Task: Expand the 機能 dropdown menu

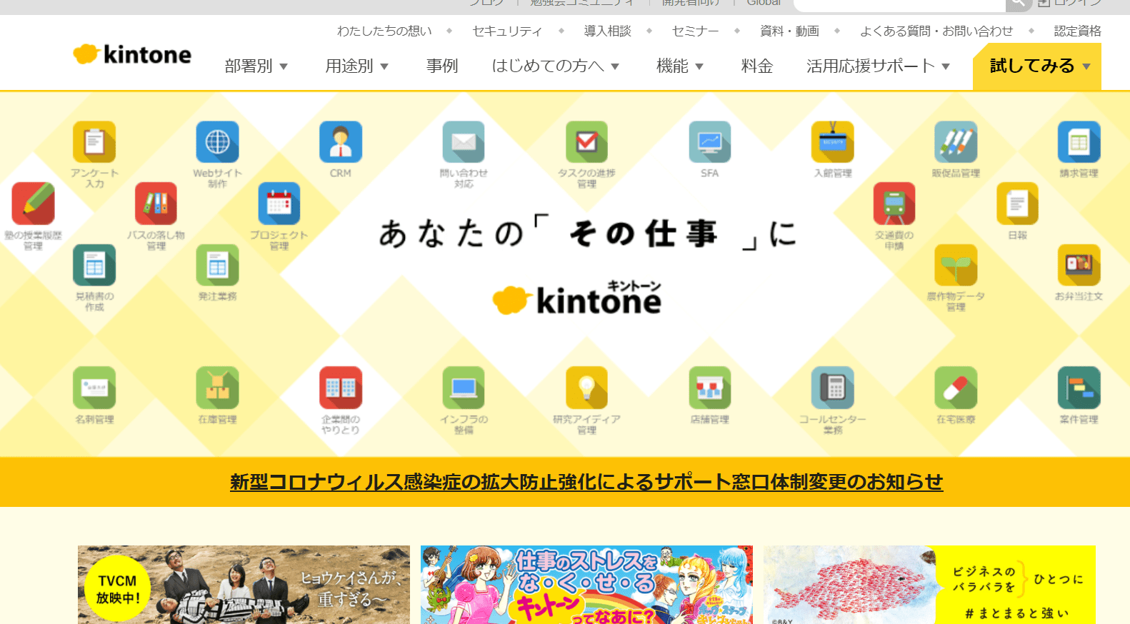Action: tap(679, 66)
